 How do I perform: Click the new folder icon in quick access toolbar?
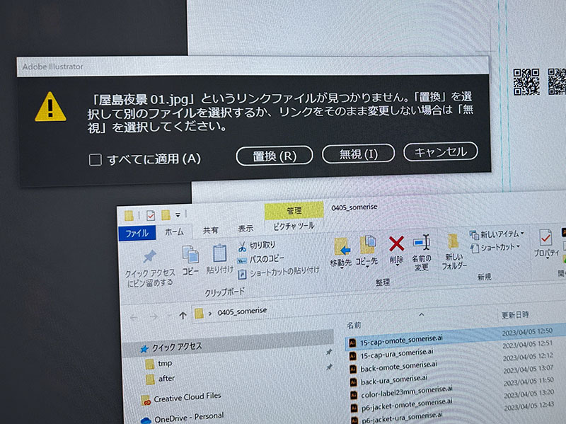166,215
